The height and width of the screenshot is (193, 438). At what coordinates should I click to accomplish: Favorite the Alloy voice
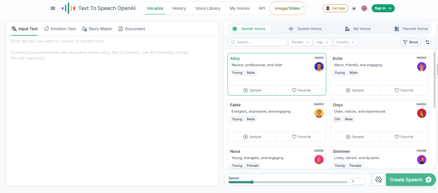[x=301, y=90]
